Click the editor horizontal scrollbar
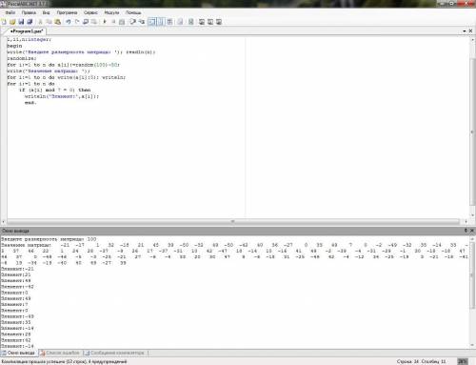 click(233, 221)
